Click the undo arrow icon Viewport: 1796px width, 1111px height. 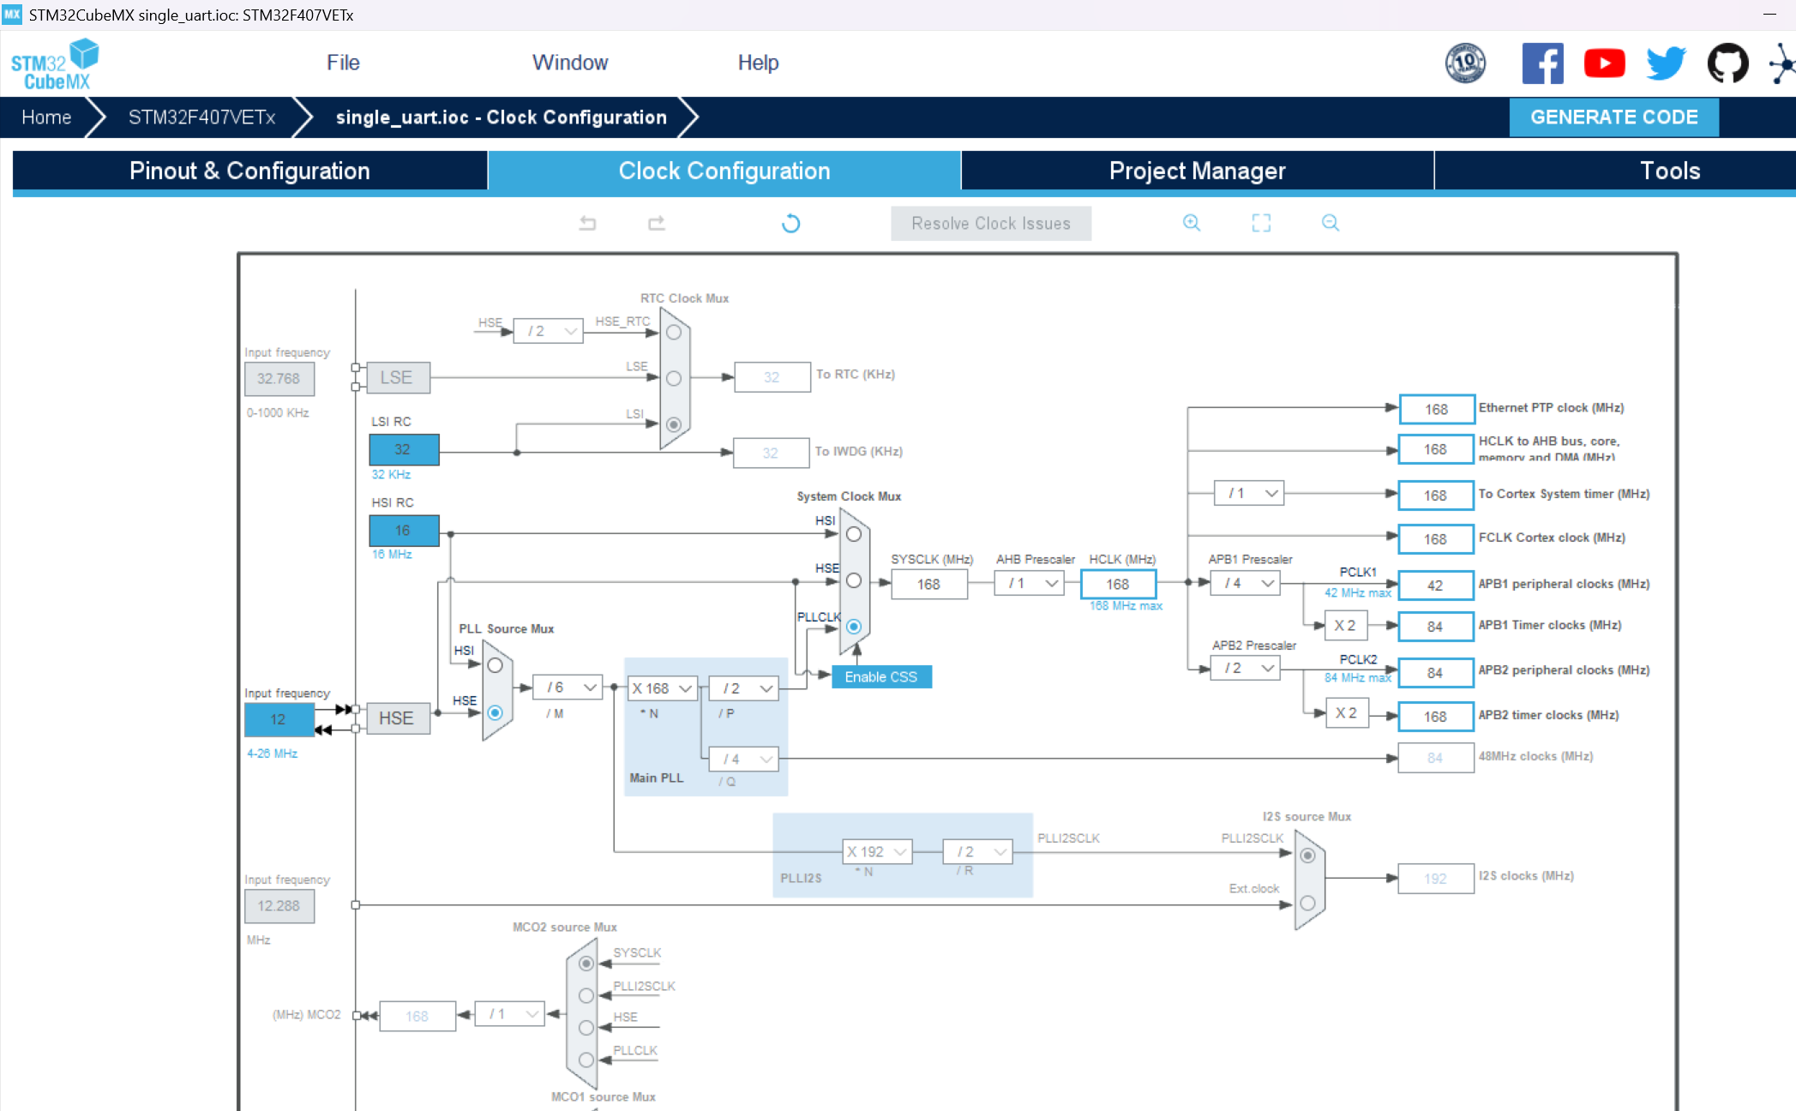[587, 223]
